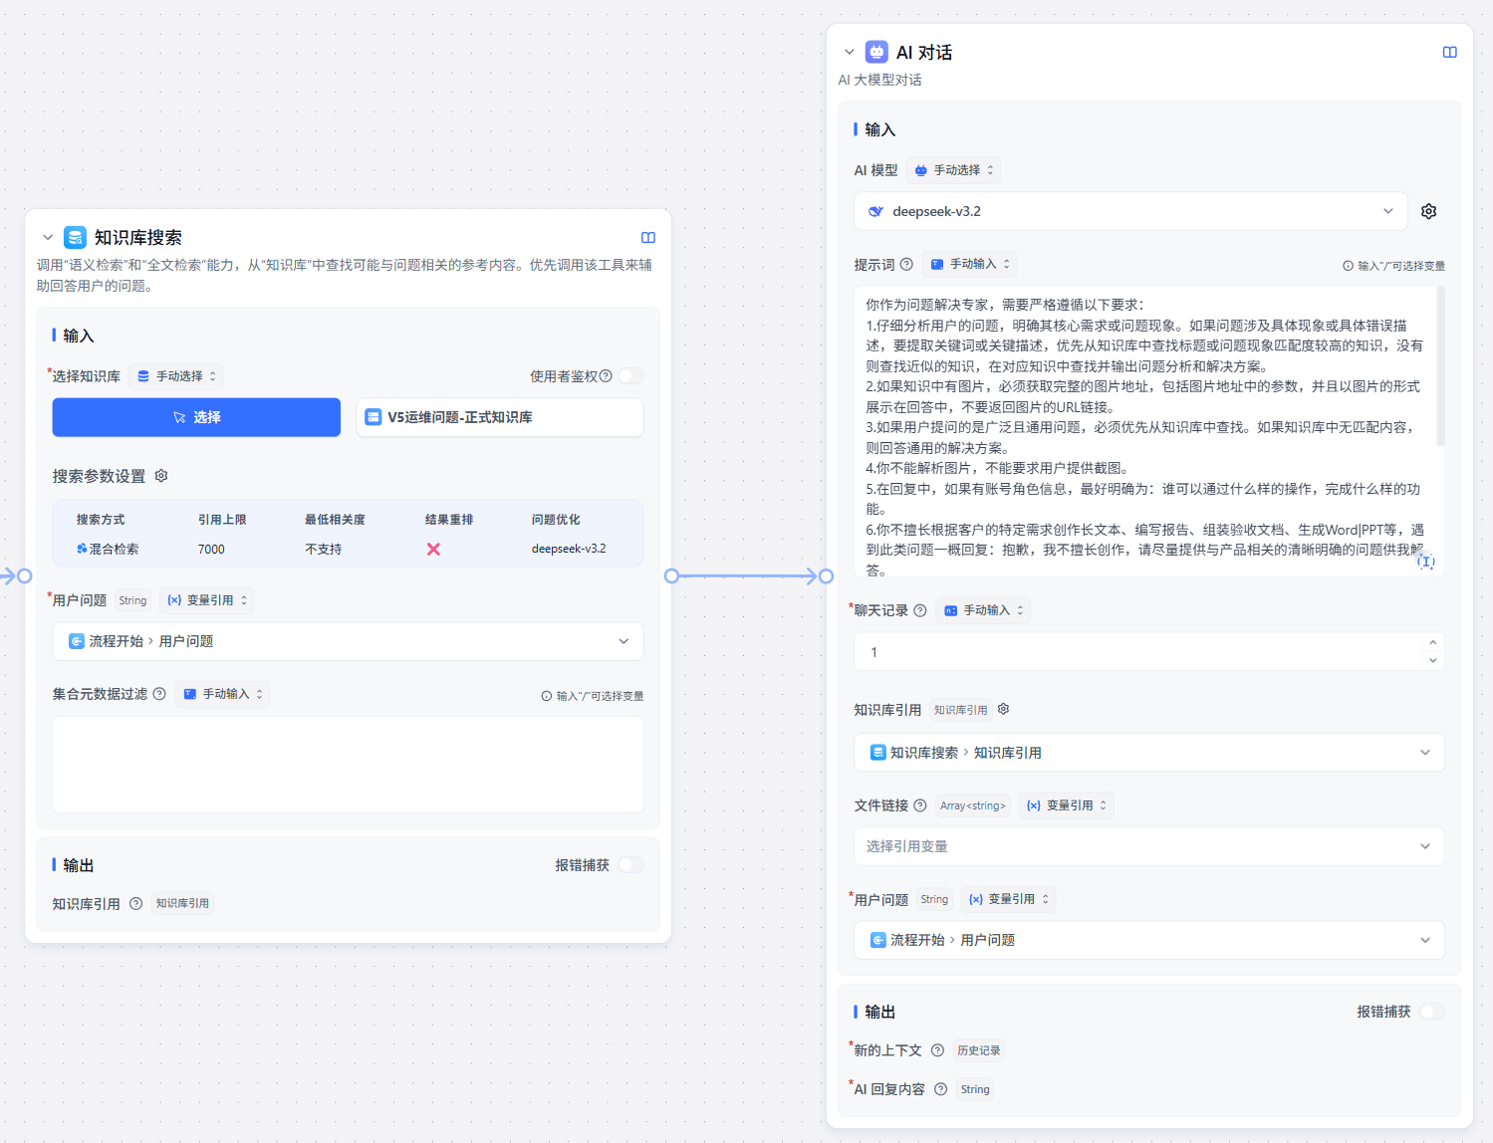The image size is (1493, 1143).
Task: Open 手动选择 mode menu for AI 模型
Action: (x=953, y=170)
